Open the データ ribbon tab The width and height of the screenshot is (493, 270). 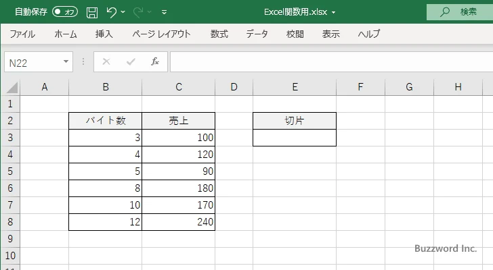(257, 34)
